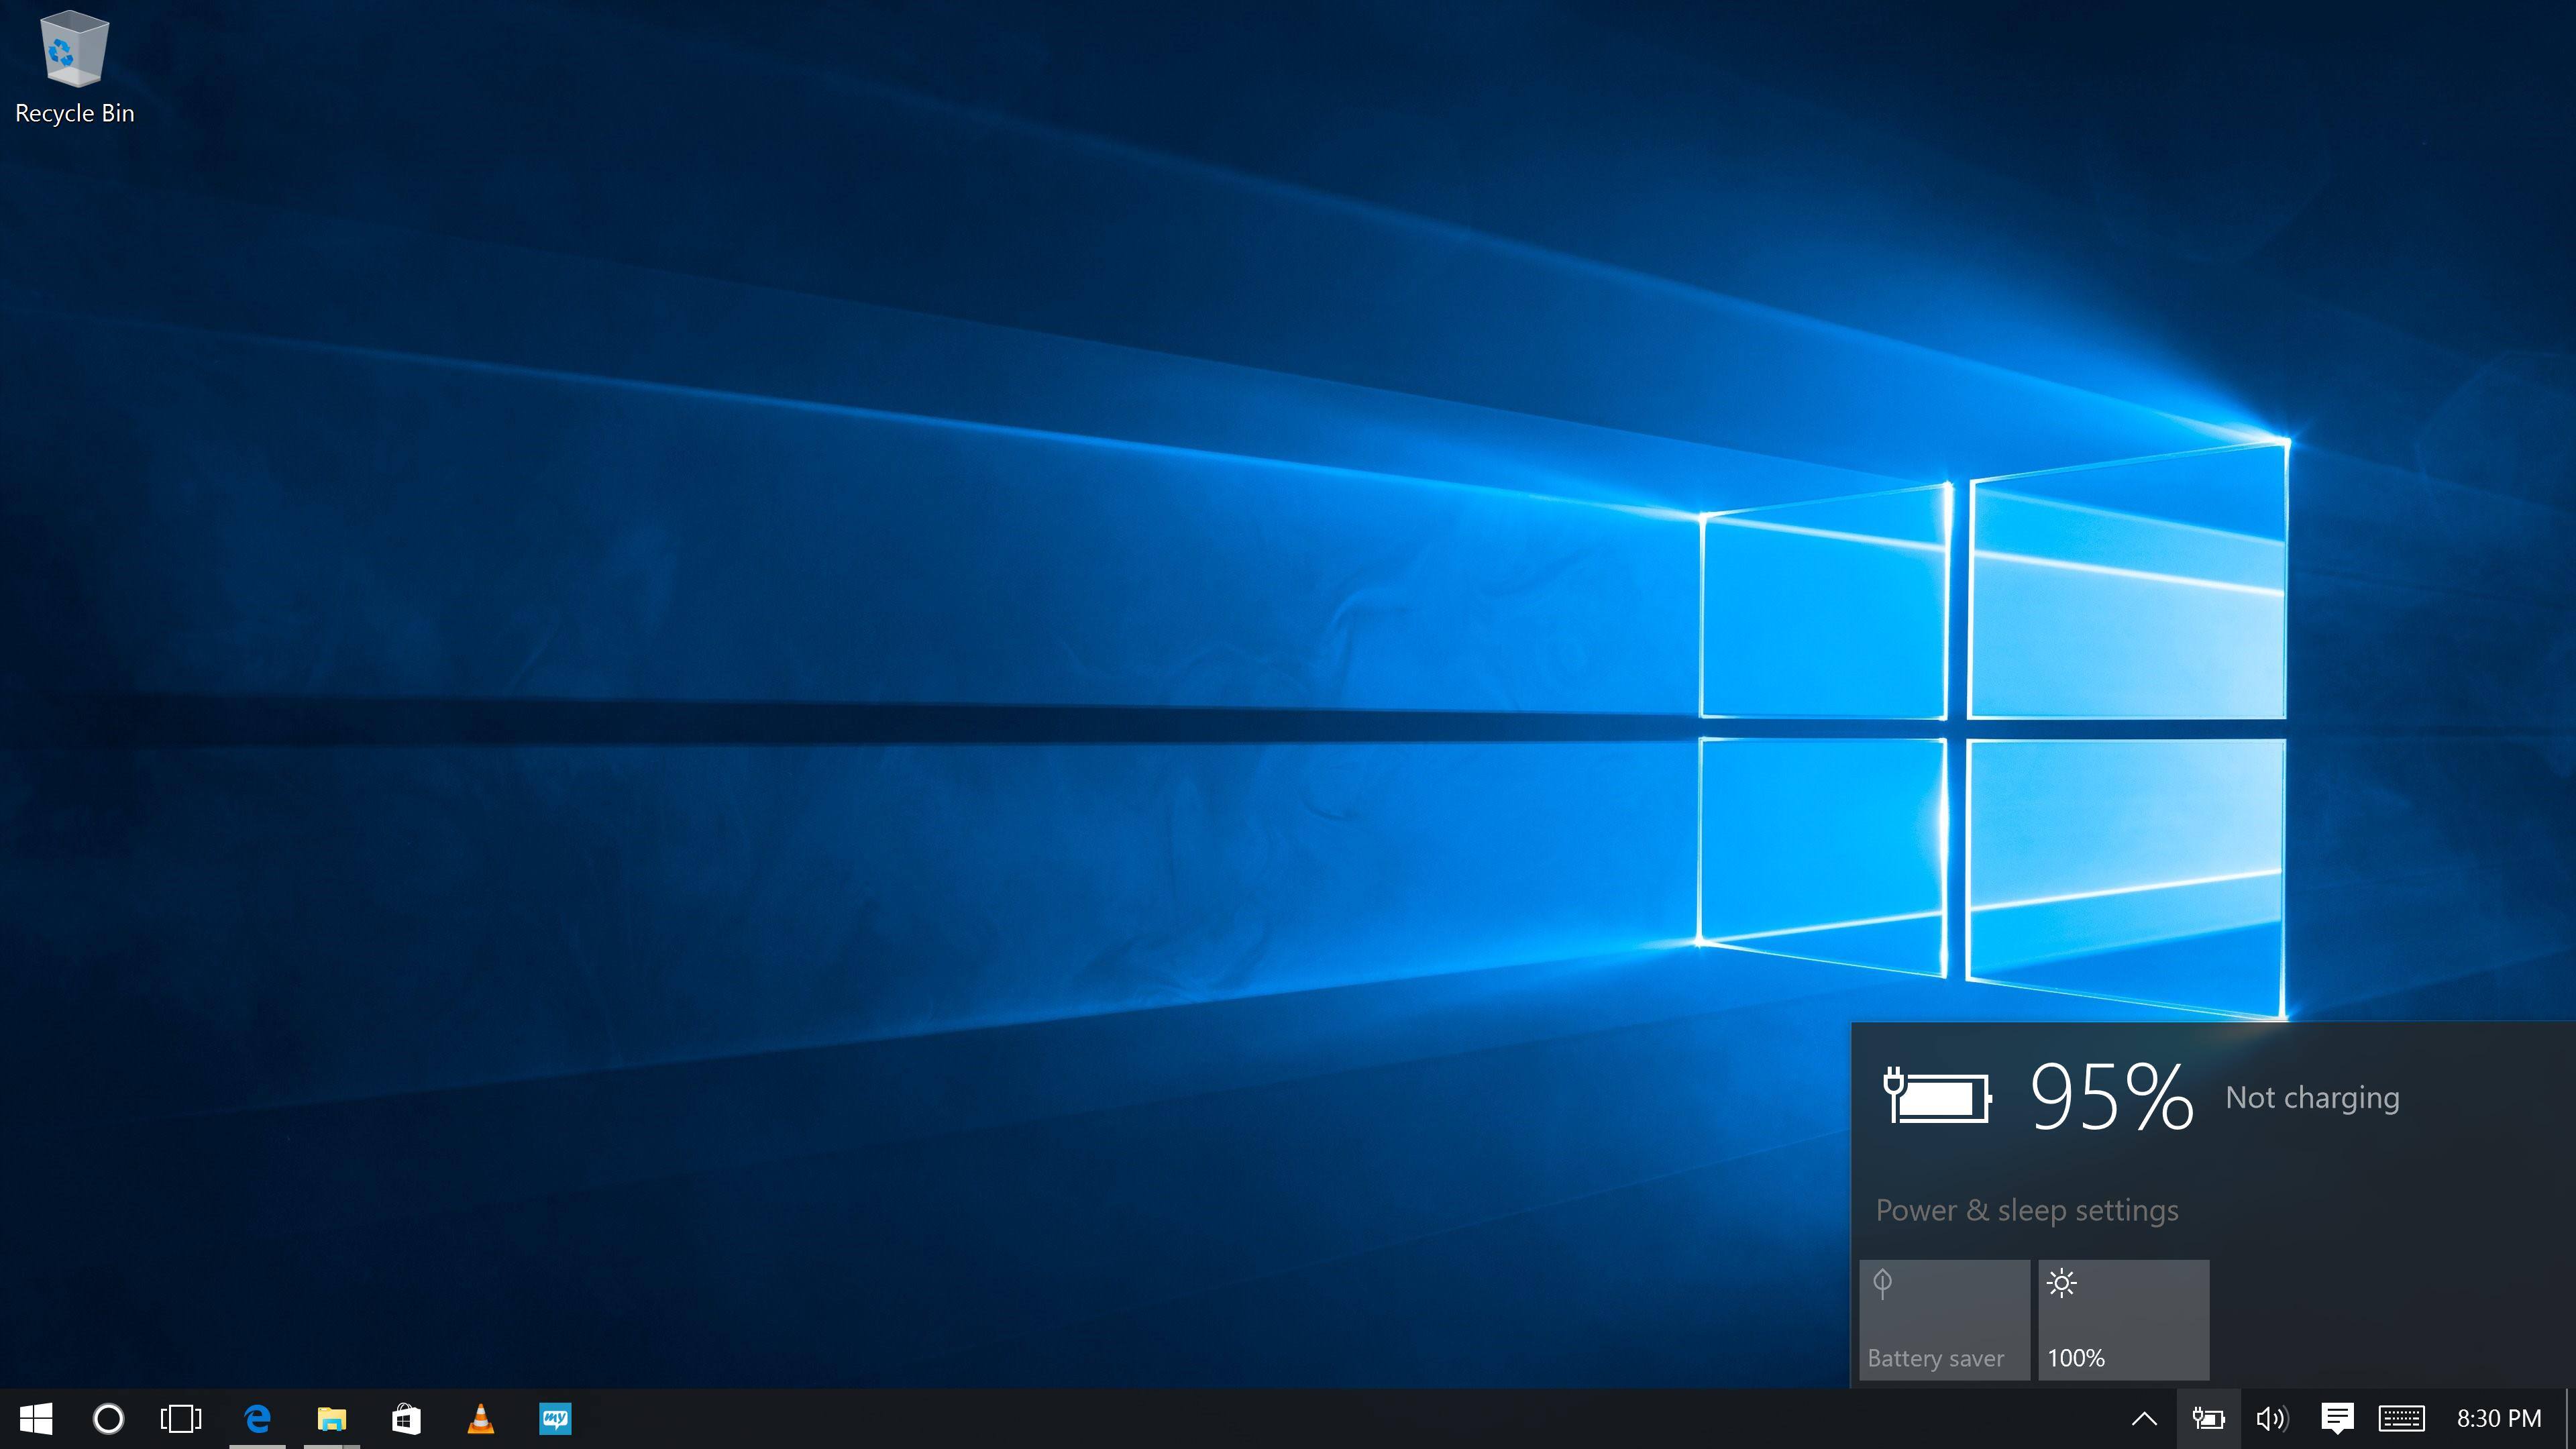The height and width of the screenshot is (1449, 2576).
Task: Click the Cortana circle icon
Action: pos(108,1418)
